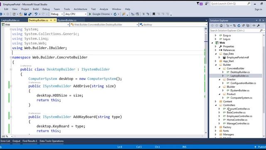This screenshot has height=150, width=266.
Task: Switch to the LaptopBuilder.cs tab
Action: click(x=10, y=20)
